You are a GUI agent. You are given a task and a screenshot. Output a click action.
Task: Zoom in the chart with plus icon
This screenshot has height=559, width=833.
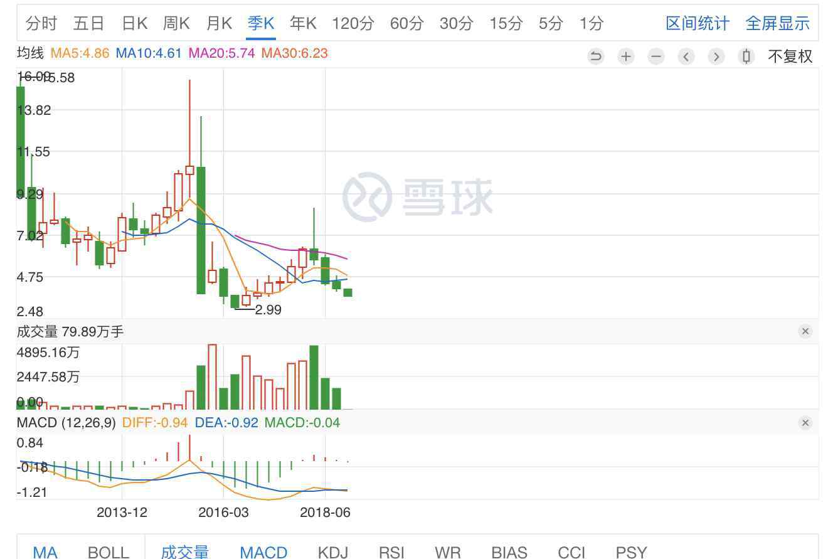point(625,56)
